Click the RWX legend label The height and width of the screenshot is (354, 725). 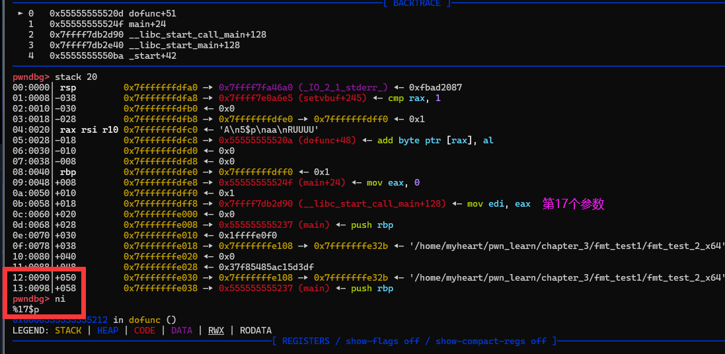click(x=216, y=330)
